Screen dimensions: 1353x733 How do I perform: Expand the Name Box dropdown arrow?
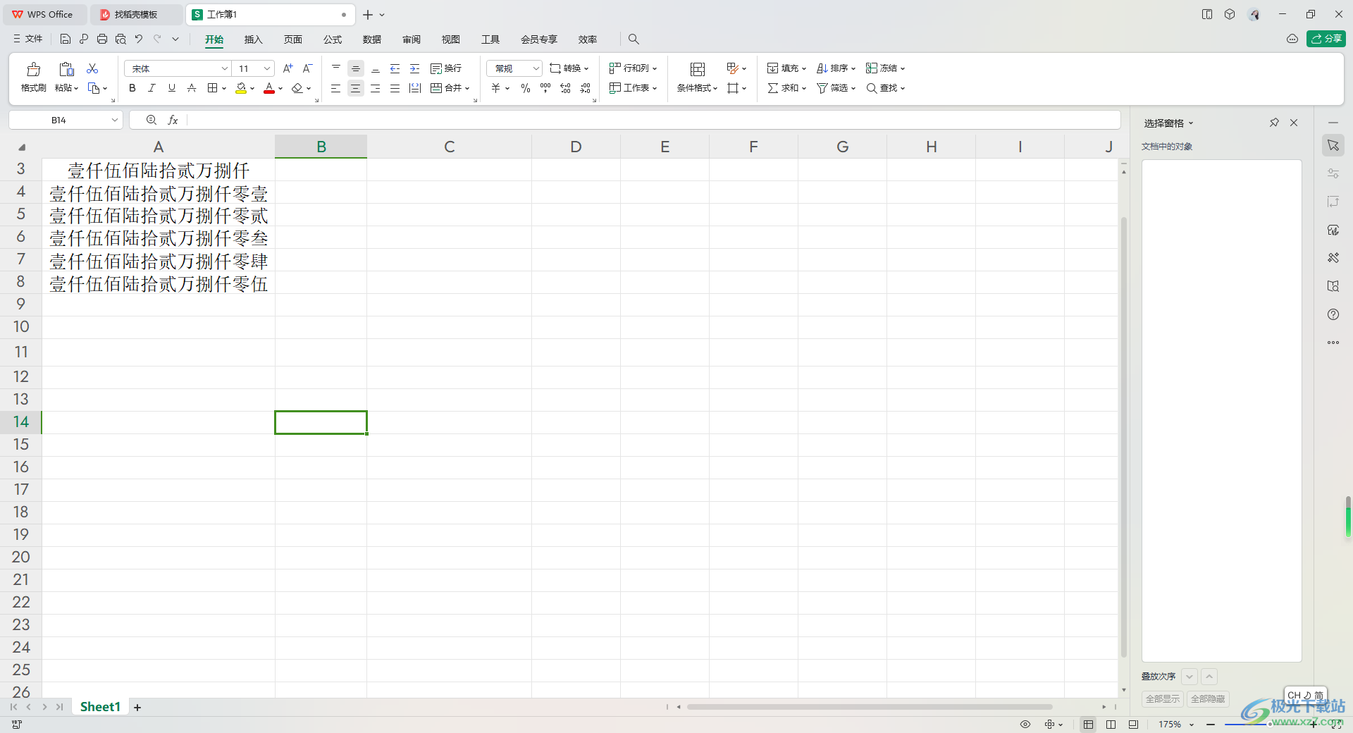(114, 121)
